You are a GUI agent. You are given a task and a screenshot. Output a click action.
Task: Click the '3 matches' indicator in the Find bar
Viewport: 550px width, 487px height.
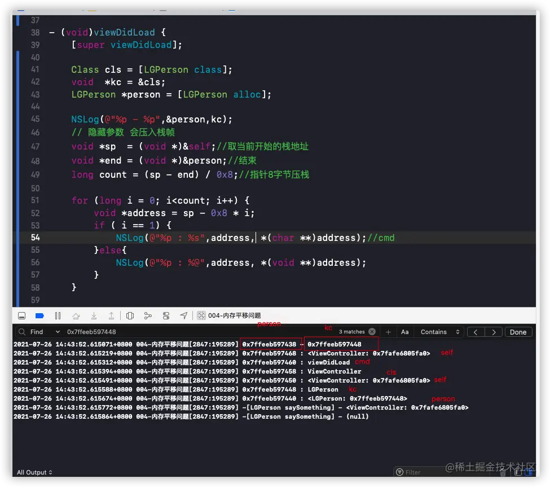(351, 332)
